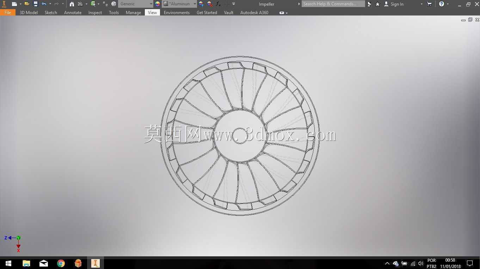Open the Inspect tab
This screenshot has height=269, width=480.
pyautogui.click(x=95, y=13)
